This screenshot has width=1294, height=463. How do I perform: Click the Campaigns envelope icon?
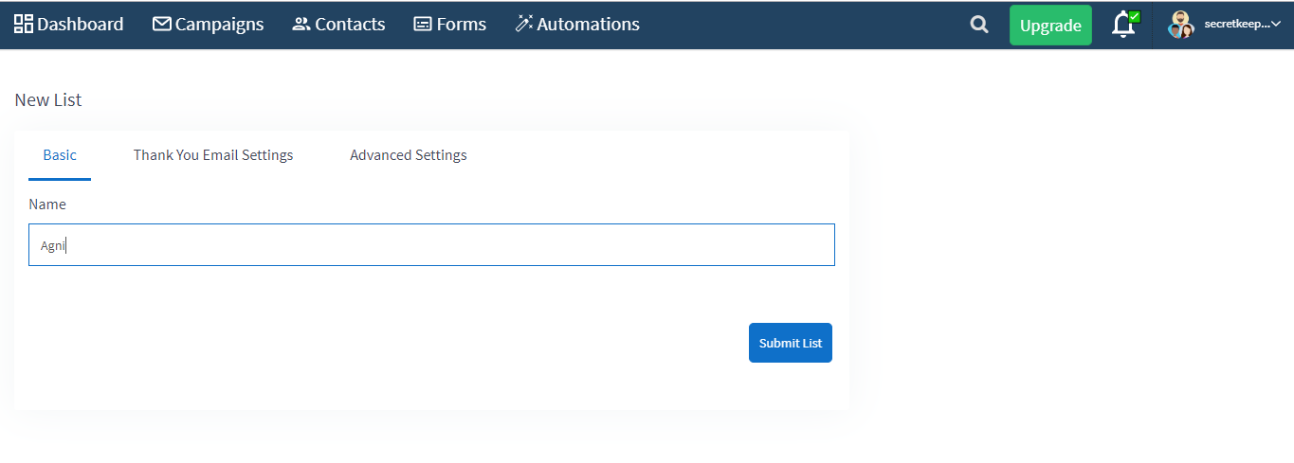162,24
